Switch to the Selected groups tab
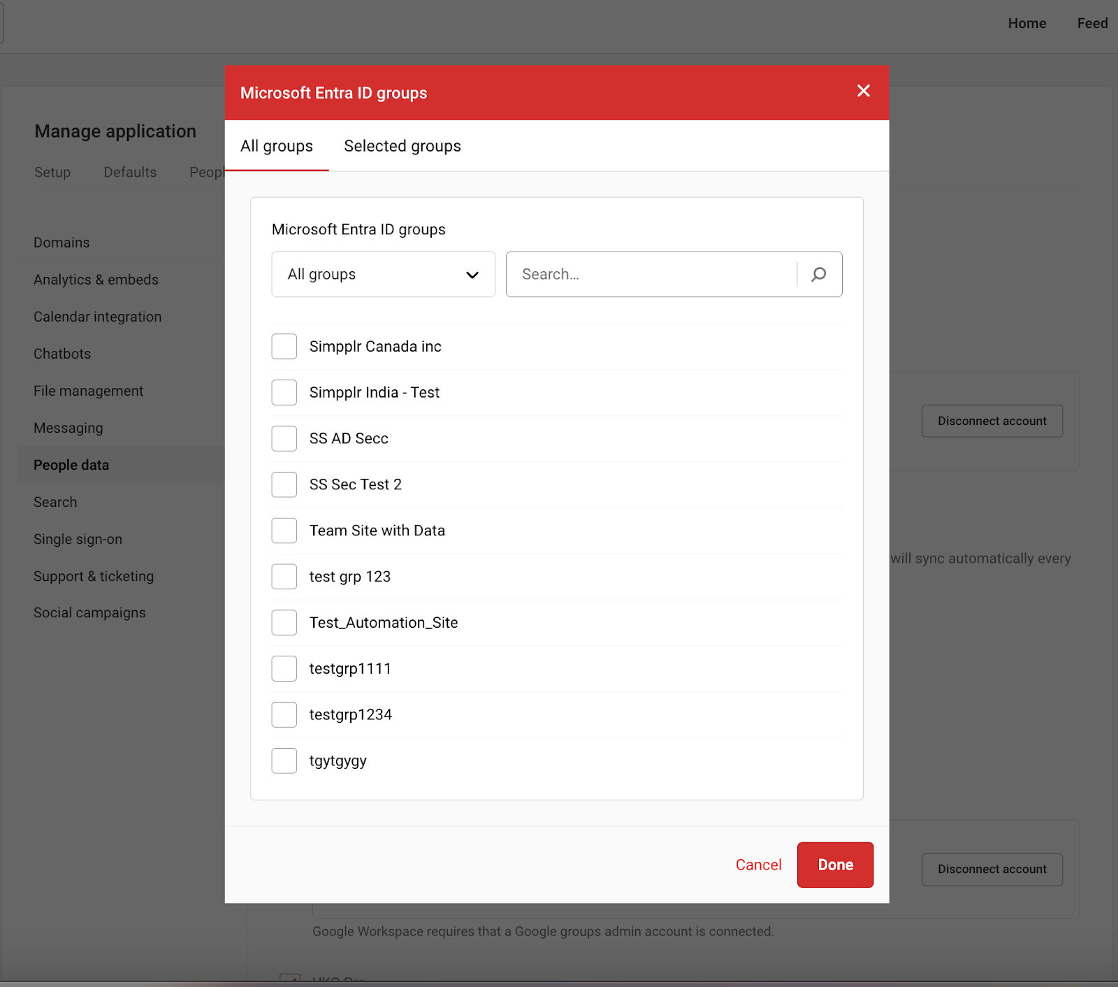Viewport: 1118px width, 987px height. tap(402, 146)
